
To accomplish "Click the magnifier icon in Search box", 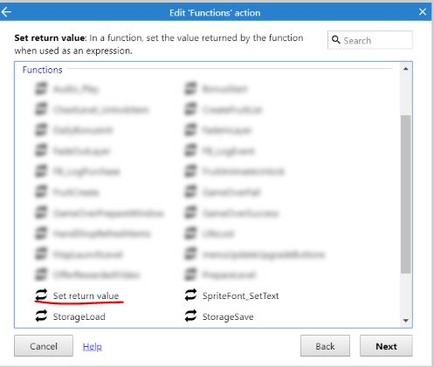I will tap(335, 40).
